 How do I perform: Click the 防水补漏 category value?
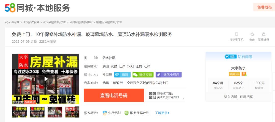click(x=109, y=58)
